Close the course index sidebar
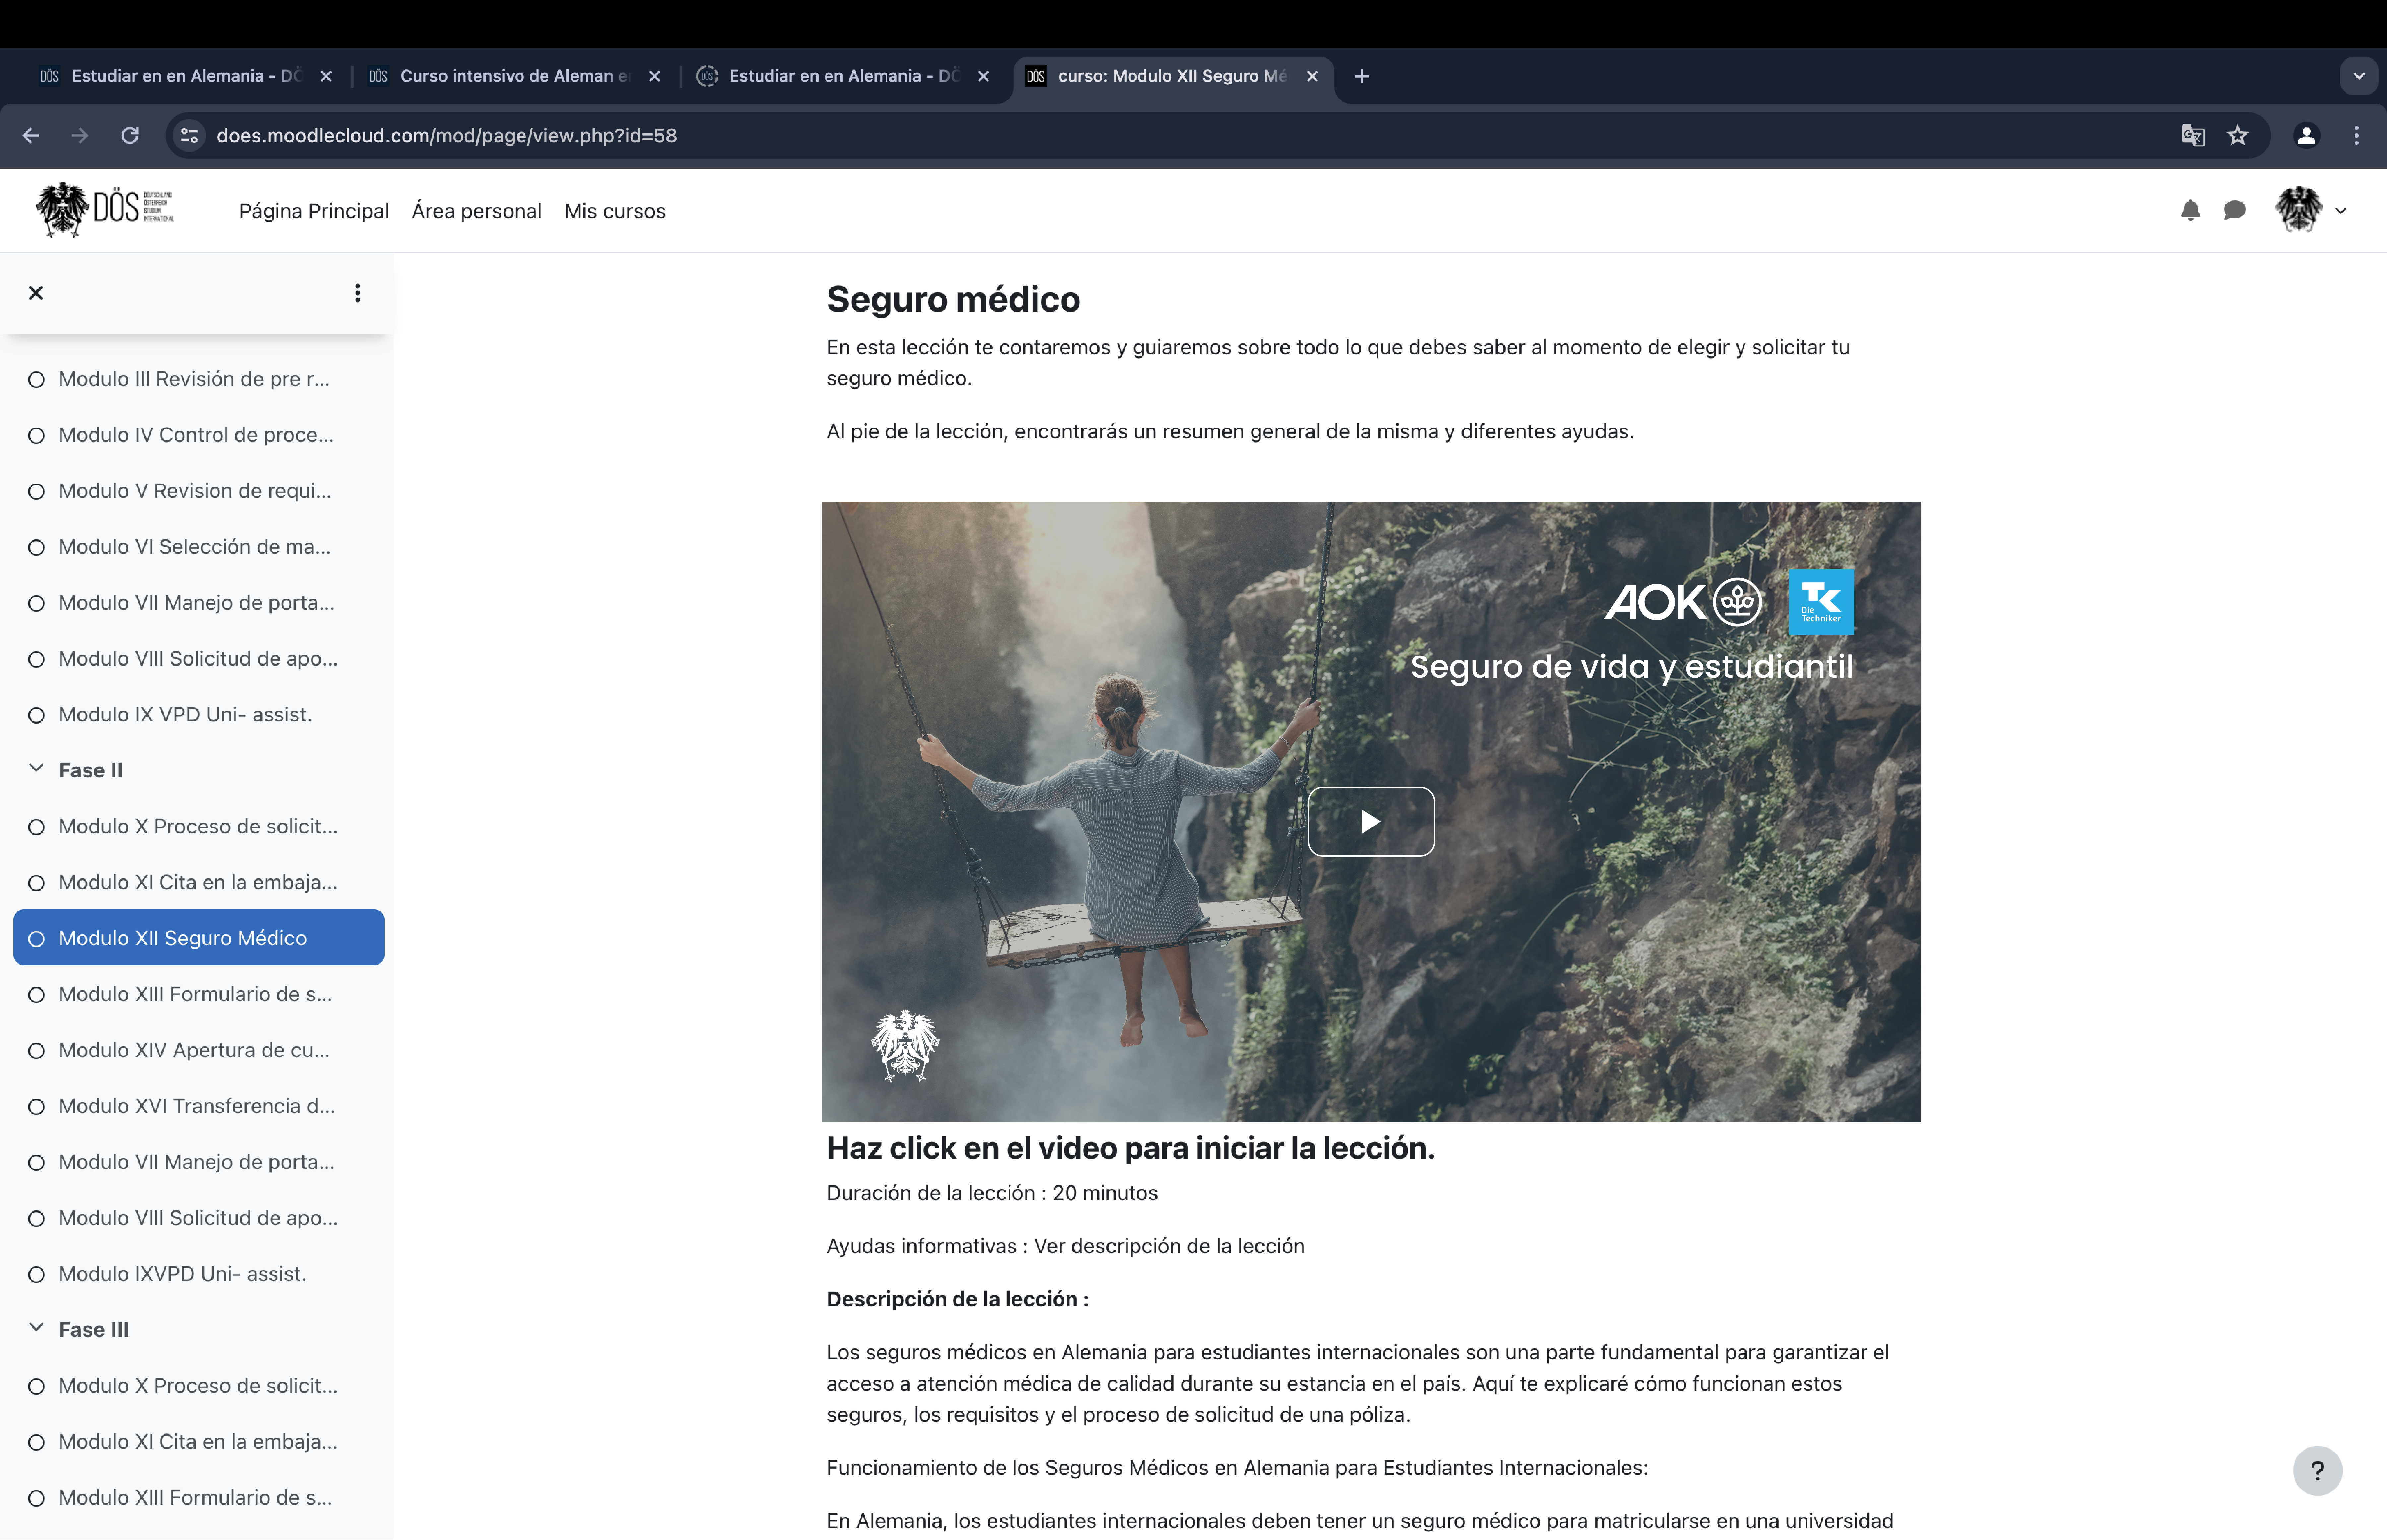Viewport: 2387px width, 1540px height. tap(36, 293)
